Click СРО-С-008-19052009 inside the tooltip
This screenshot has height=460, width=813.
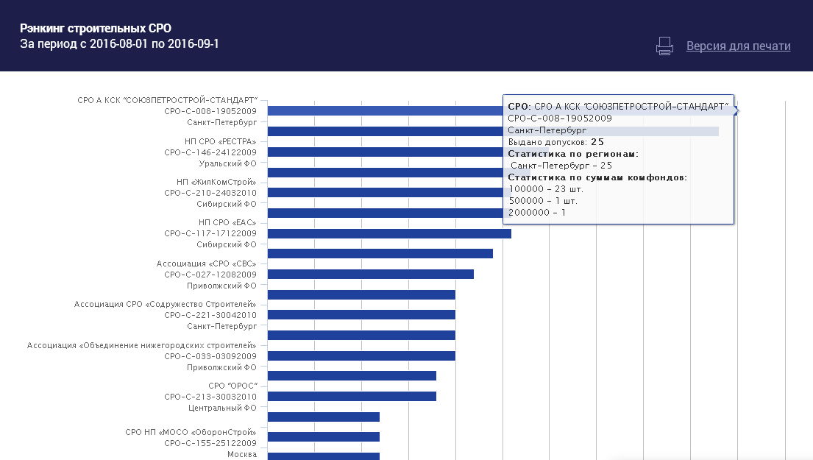click(x=560, y=118)
